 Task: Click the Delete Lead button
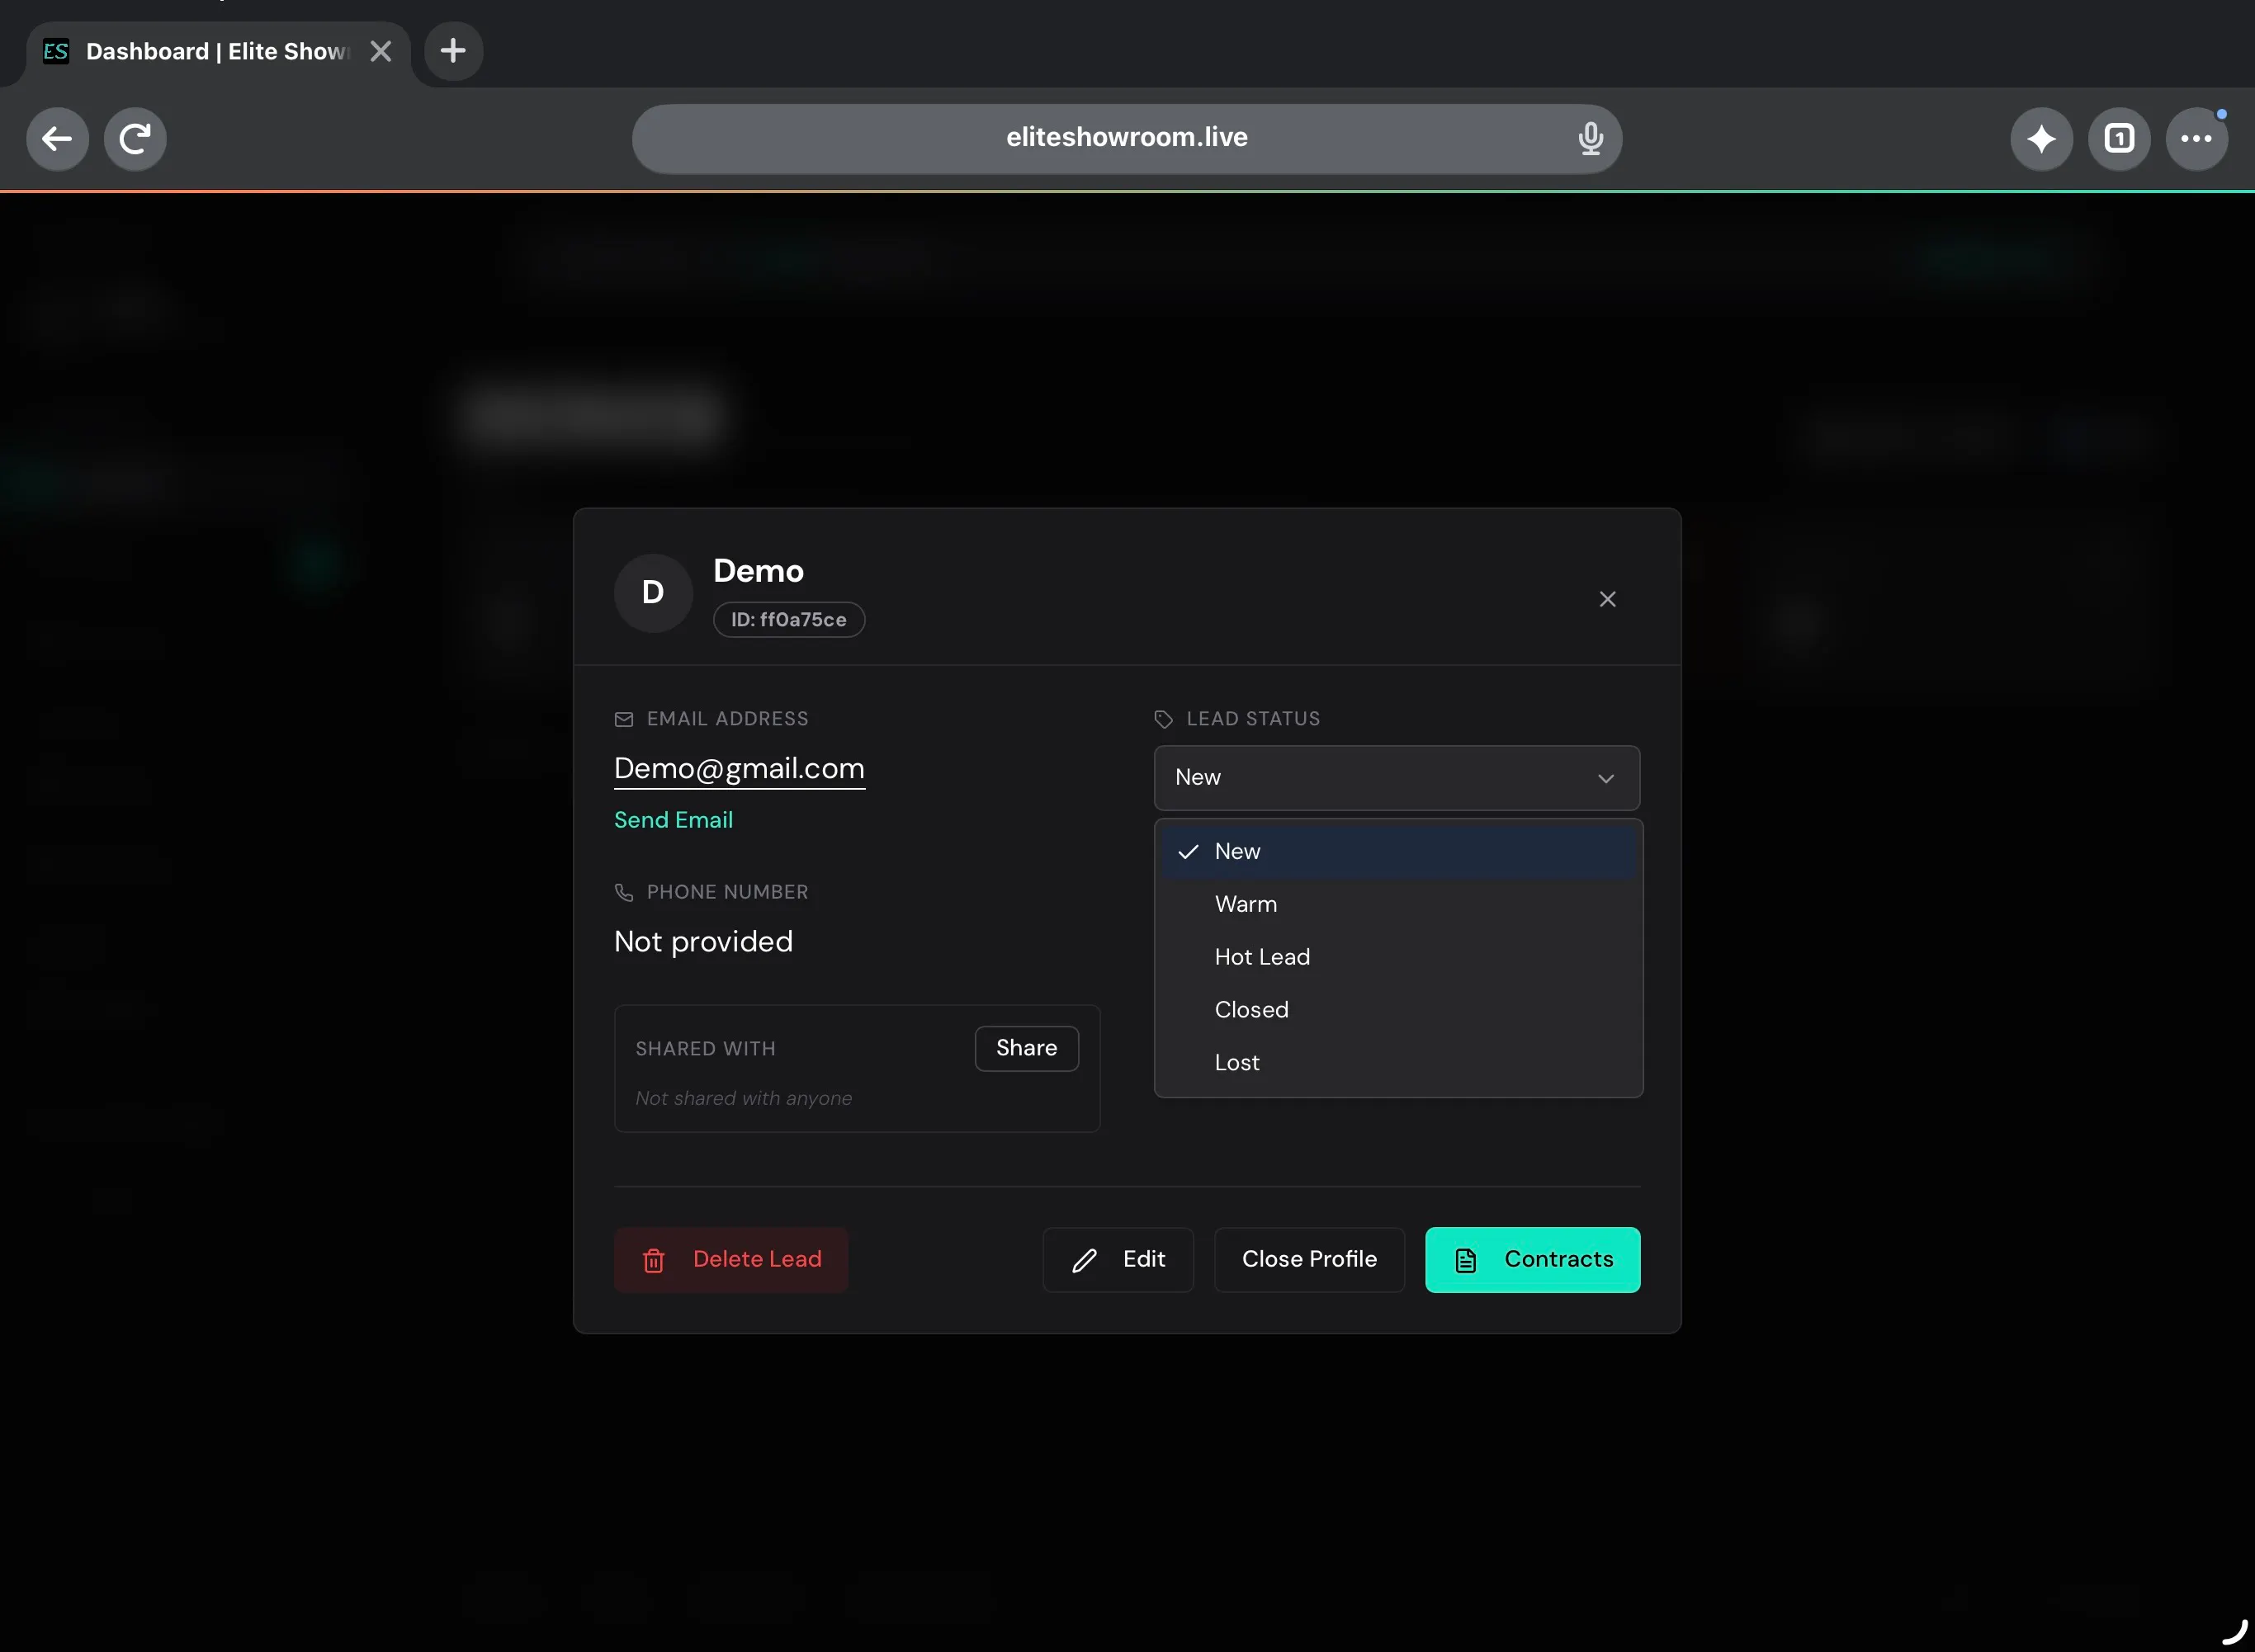click(x=731, y=1259)
